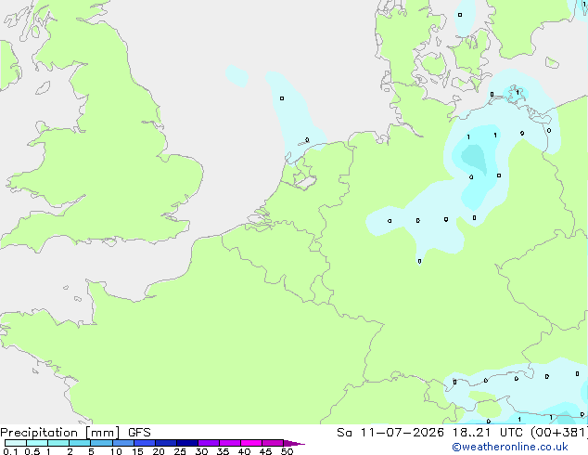Open the weatheronline.co.uk copyright link
The height and width of the screenshot is (455, 588).
coord(509,447)
